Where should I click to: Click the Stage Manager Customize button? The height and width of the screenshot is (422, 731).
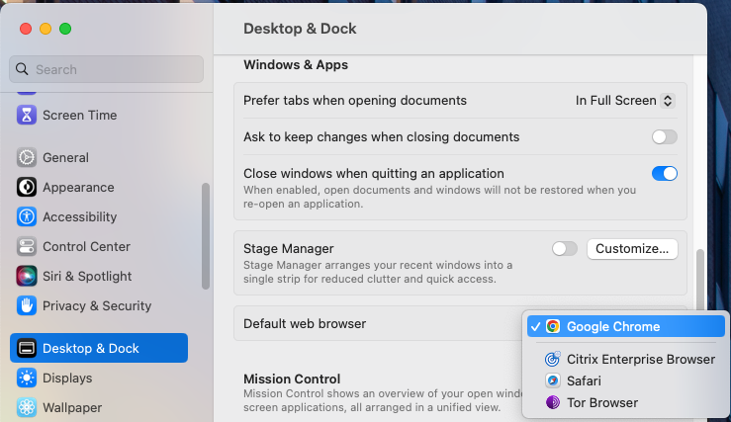tap(632, 249)
